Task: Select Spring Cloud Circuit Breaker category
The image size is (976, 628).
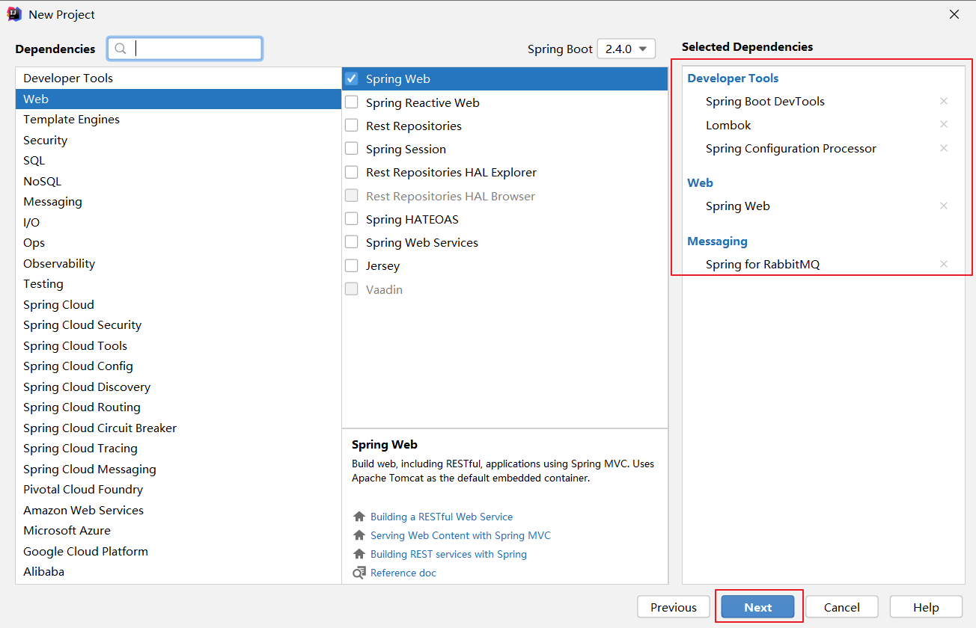Action: (178, 428)
